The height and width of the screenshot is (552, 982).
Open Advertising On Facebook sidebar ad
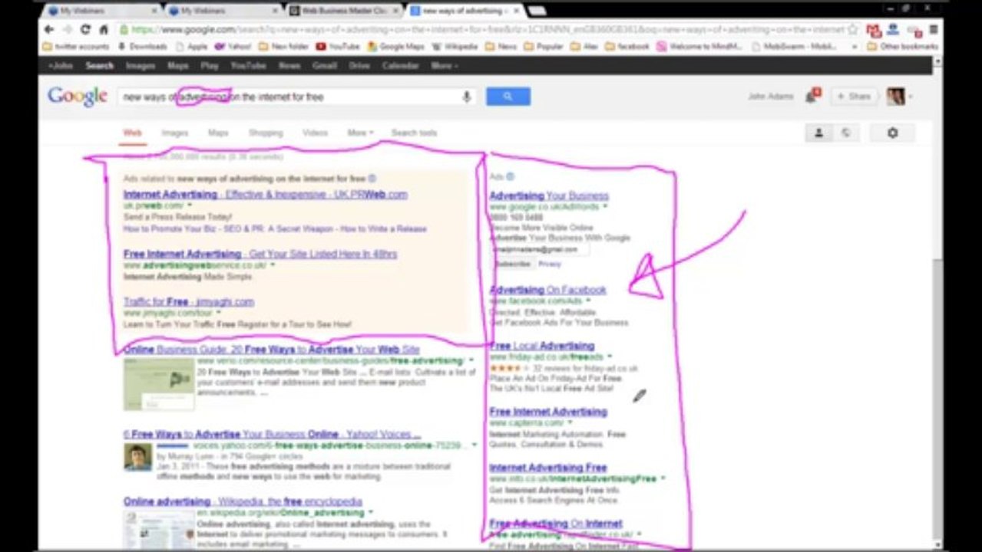(x=547, y=290)
